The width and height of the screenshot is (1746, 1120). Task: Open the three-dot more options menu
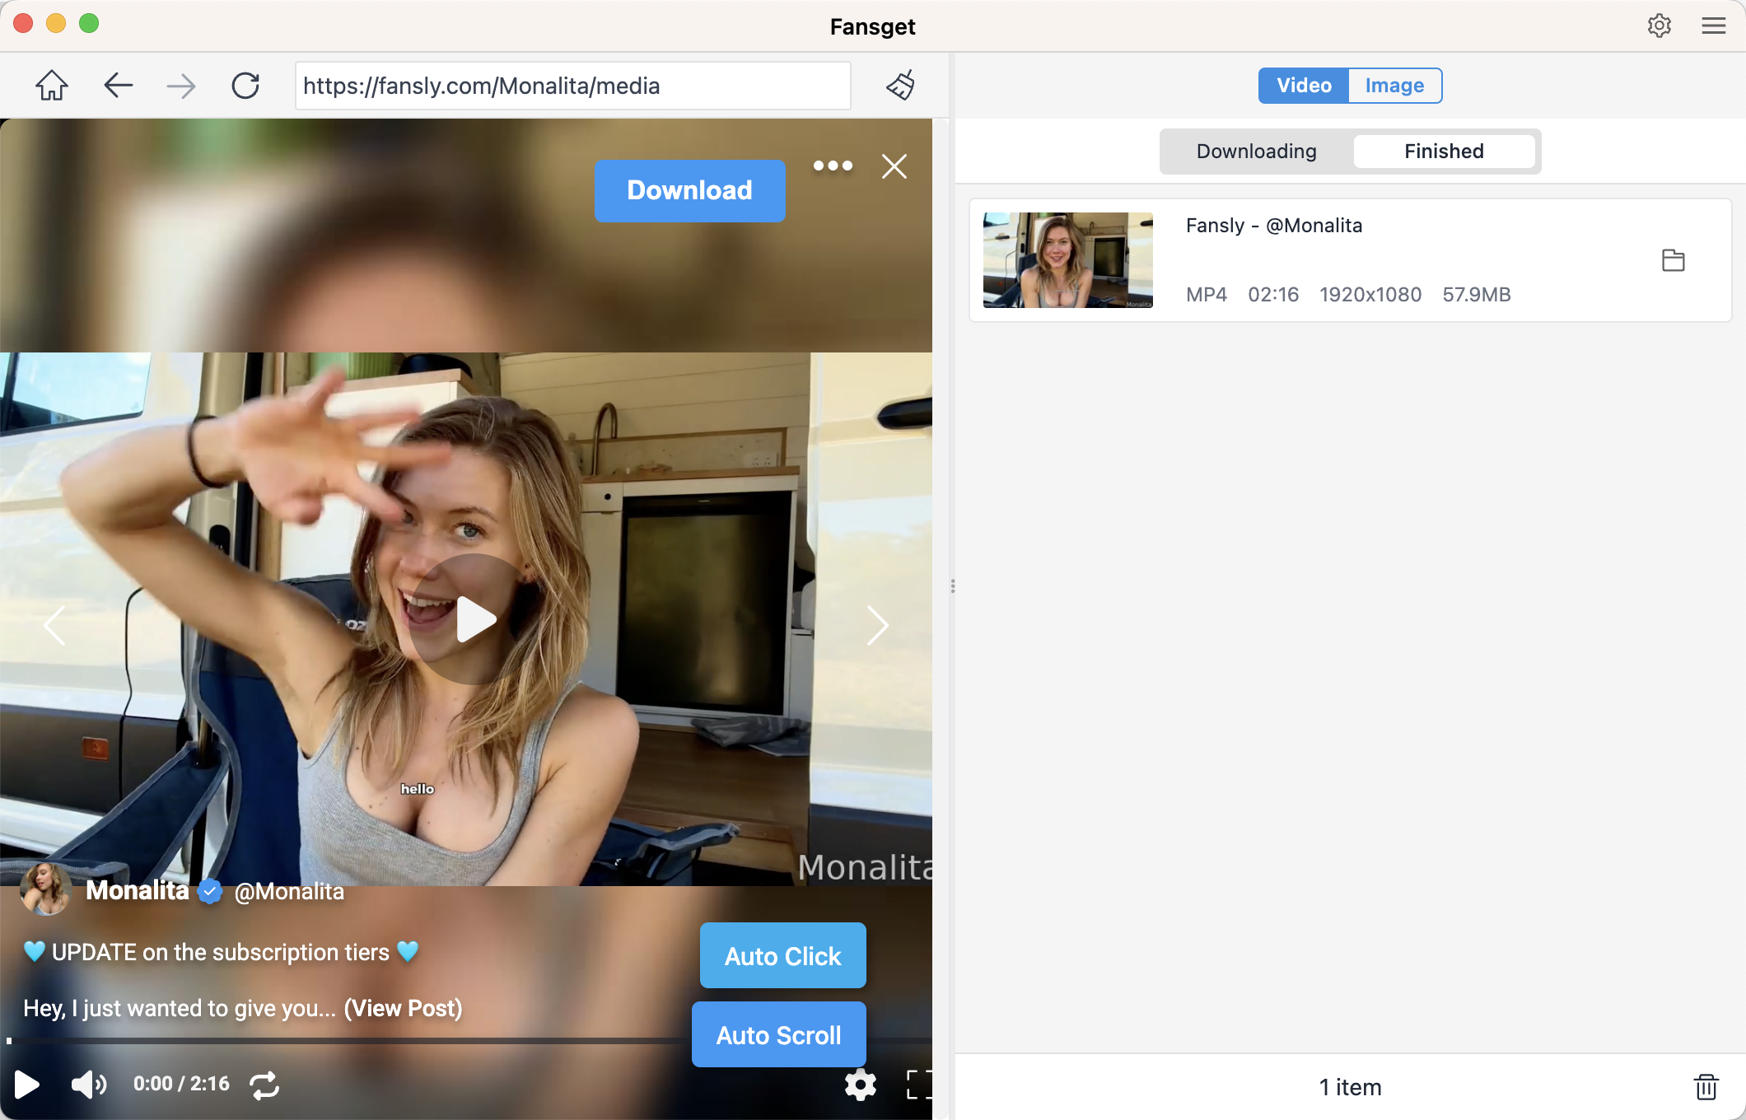(833, 166)
